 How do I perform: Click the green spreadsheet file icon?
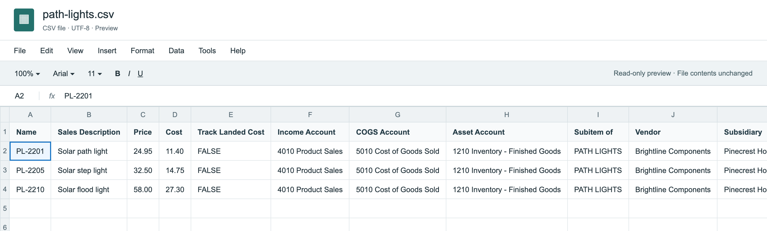point(24,20)
